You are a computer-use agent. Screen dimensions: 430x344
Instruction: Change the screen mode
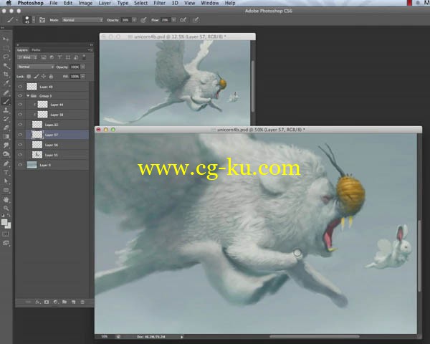(x=6, y=243)
